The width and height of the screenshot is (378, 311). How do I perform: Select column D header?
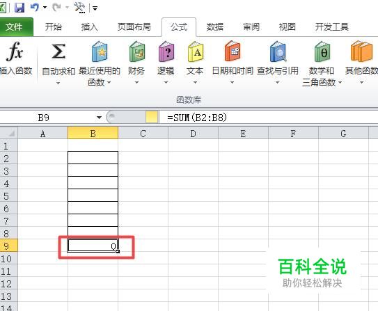194,133
